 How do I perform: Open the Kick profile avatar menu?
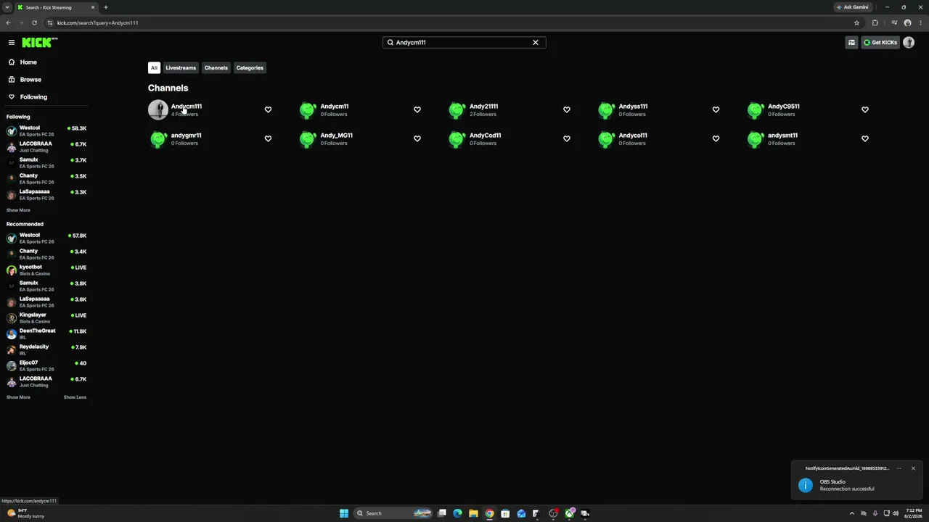point(909,43)
